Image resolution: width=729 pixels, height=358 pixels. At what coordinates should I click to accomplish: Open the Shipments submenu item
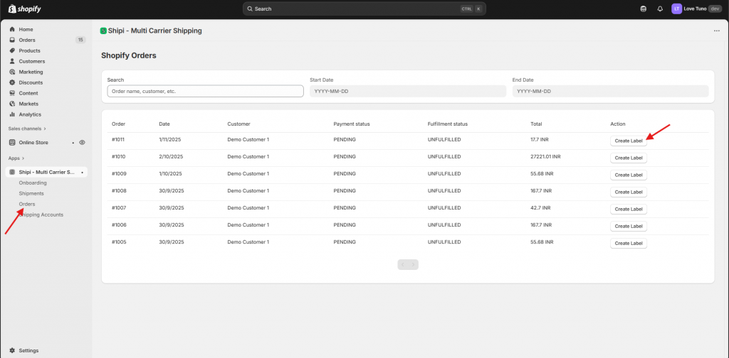(x=31, y=193)
